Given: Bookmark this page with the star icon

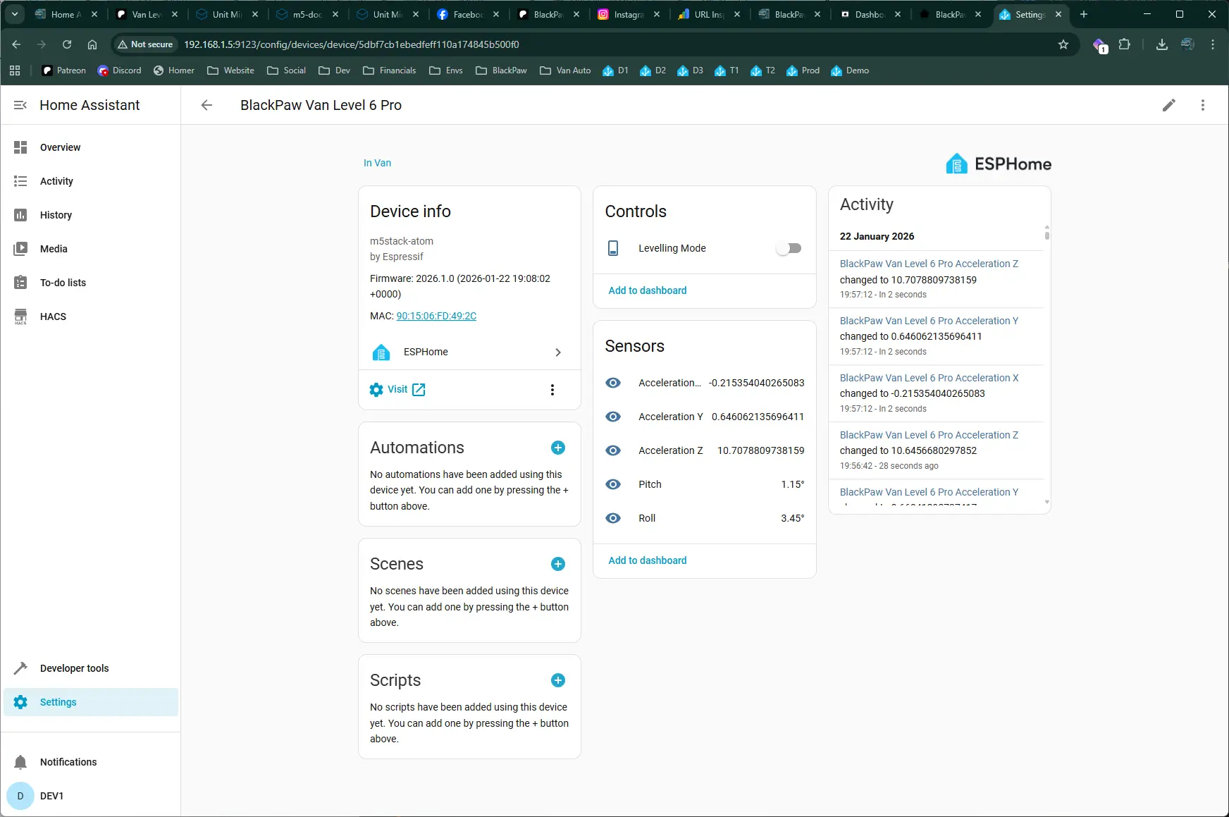Looking at the screenshot, I should [1063, 44].
